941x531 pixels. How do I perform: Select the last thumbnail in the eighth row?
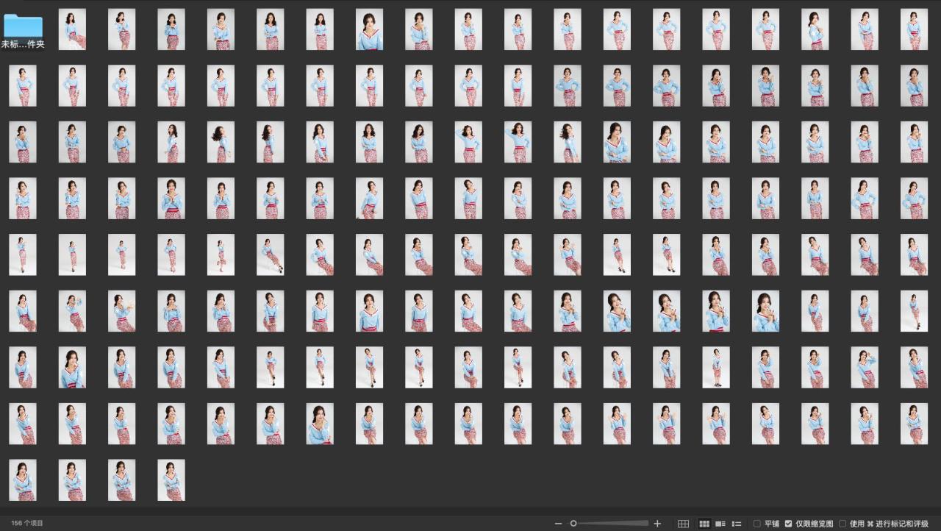914,424
